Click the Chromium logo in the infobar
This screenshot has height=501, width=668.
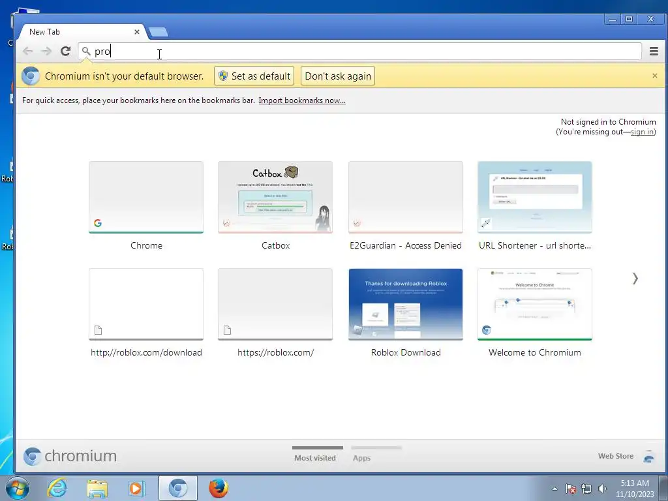(31, 76)
